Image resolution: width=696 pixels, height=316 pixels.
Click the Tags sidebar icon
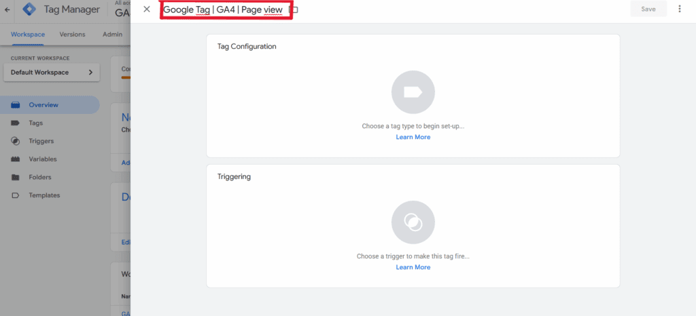15,123
